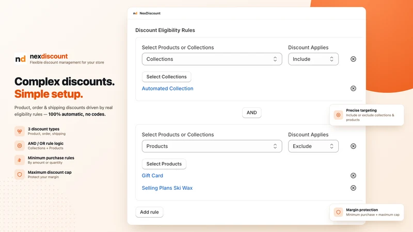Remove the first Collections rule
413x232 pixels.
[353, 59]
